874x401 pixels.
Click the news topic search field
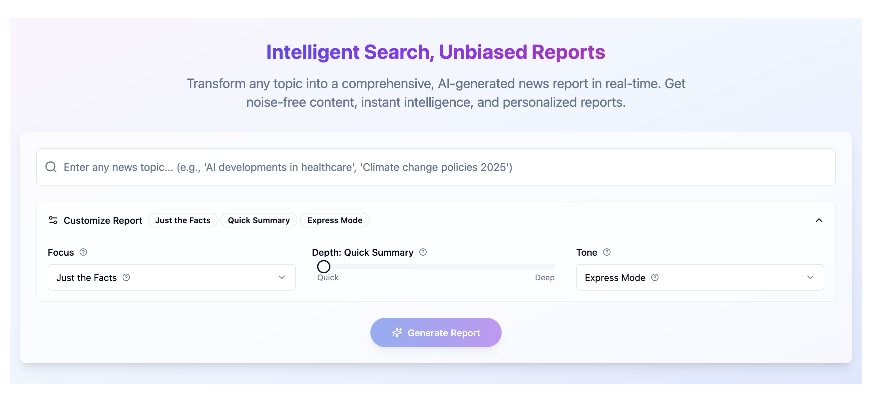click(436, 167)
